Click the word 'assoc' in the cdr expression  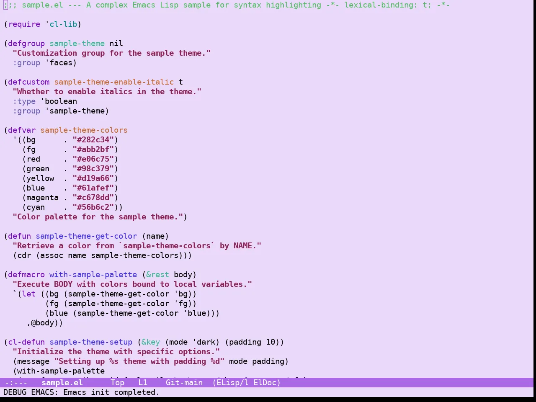(52, 255)
